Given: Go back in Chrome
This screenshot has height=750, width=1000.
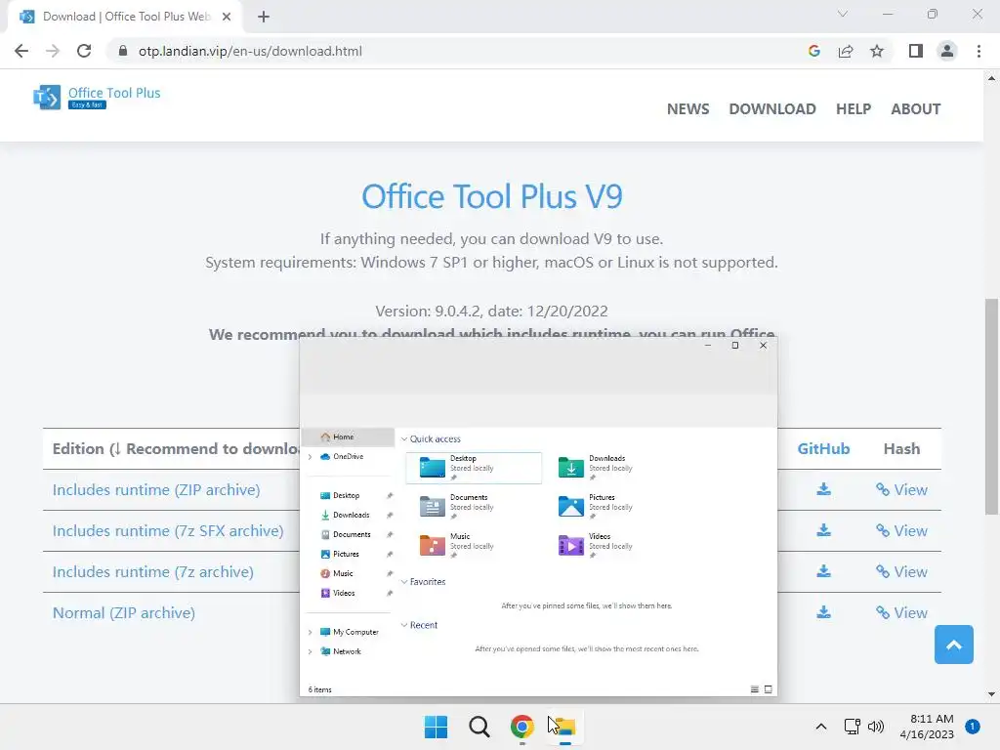Looking at the screenshot, I should pyautogui.click(x=21, y=51).
